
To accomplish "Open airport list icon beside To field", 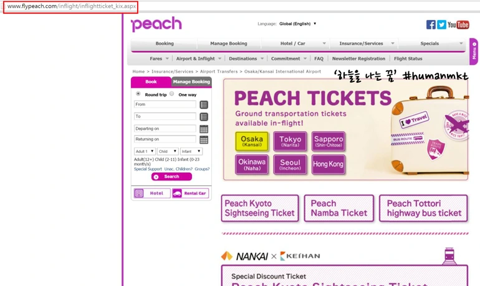I will (204, 117).
